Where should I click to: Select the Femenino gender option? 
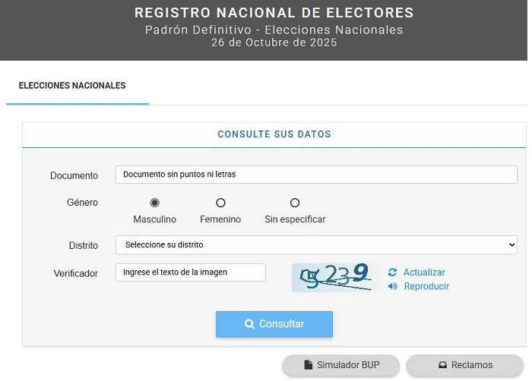coord(220,203)
